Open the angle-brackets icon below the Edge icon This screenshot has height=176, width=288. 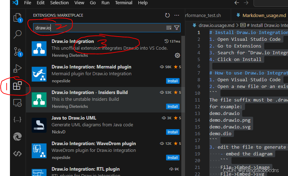[x=17, y=154]
